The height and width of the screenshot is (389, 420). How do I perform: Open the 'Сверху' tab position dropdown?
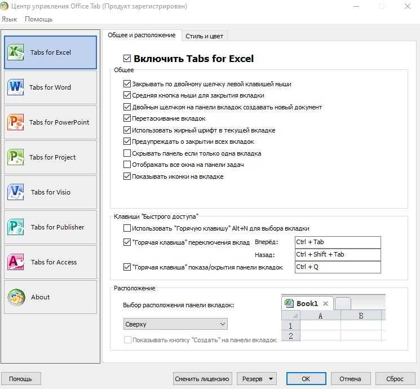coord(175,324)
